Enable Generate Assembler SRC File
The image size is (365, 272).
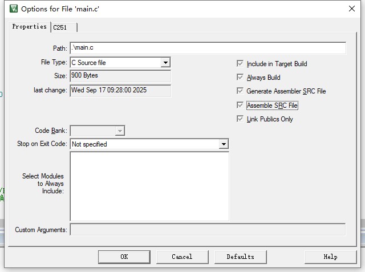pos(240,91)
